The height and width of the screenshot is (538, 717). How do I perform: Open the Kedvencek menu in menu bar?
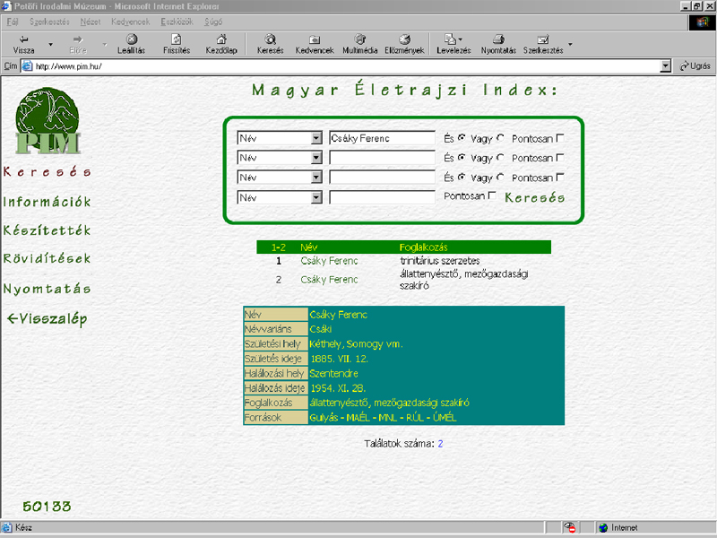point(130,22)
